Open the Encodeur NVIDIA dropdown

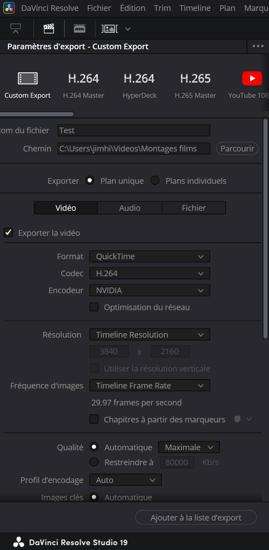coord(150,290)
